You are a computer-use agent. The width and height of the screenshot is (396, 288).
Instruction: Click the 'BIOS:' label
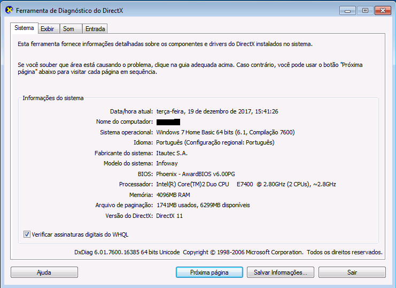coord(145,174)
